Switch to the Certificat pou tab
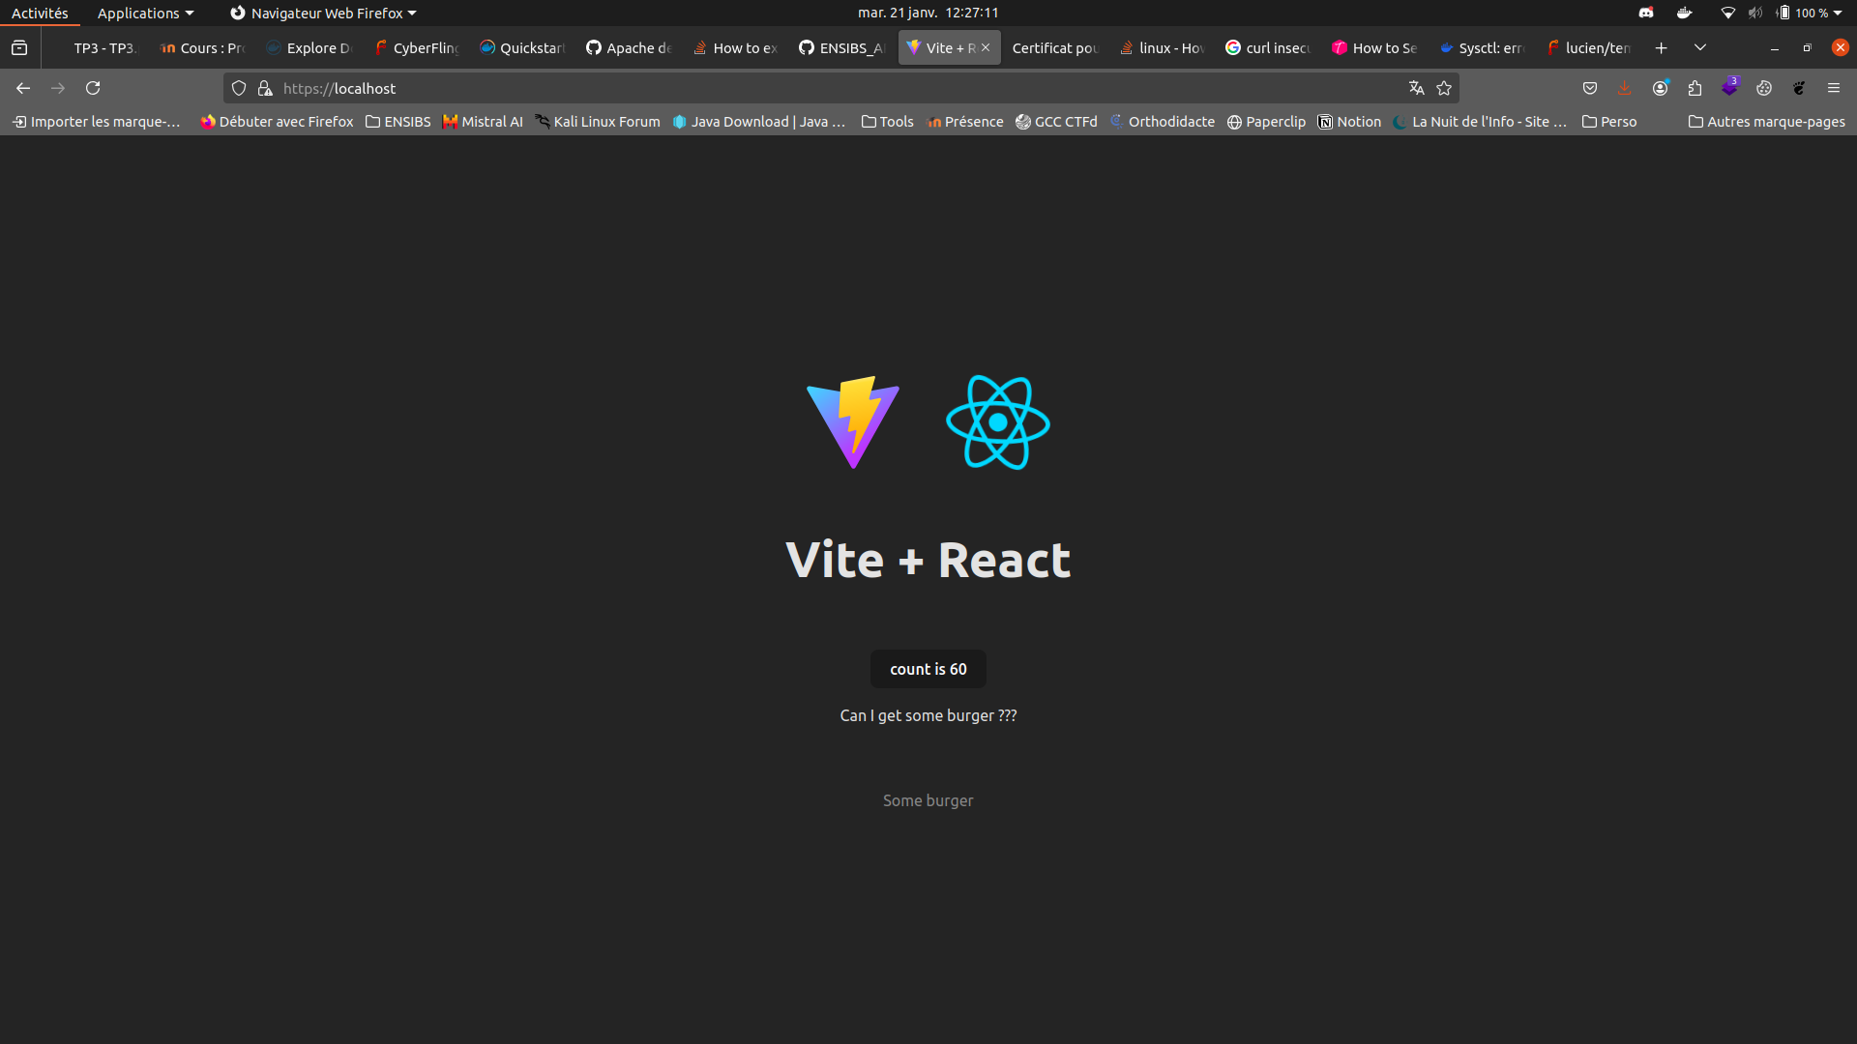The image size is (1857, 1044). coord(1055,47)
